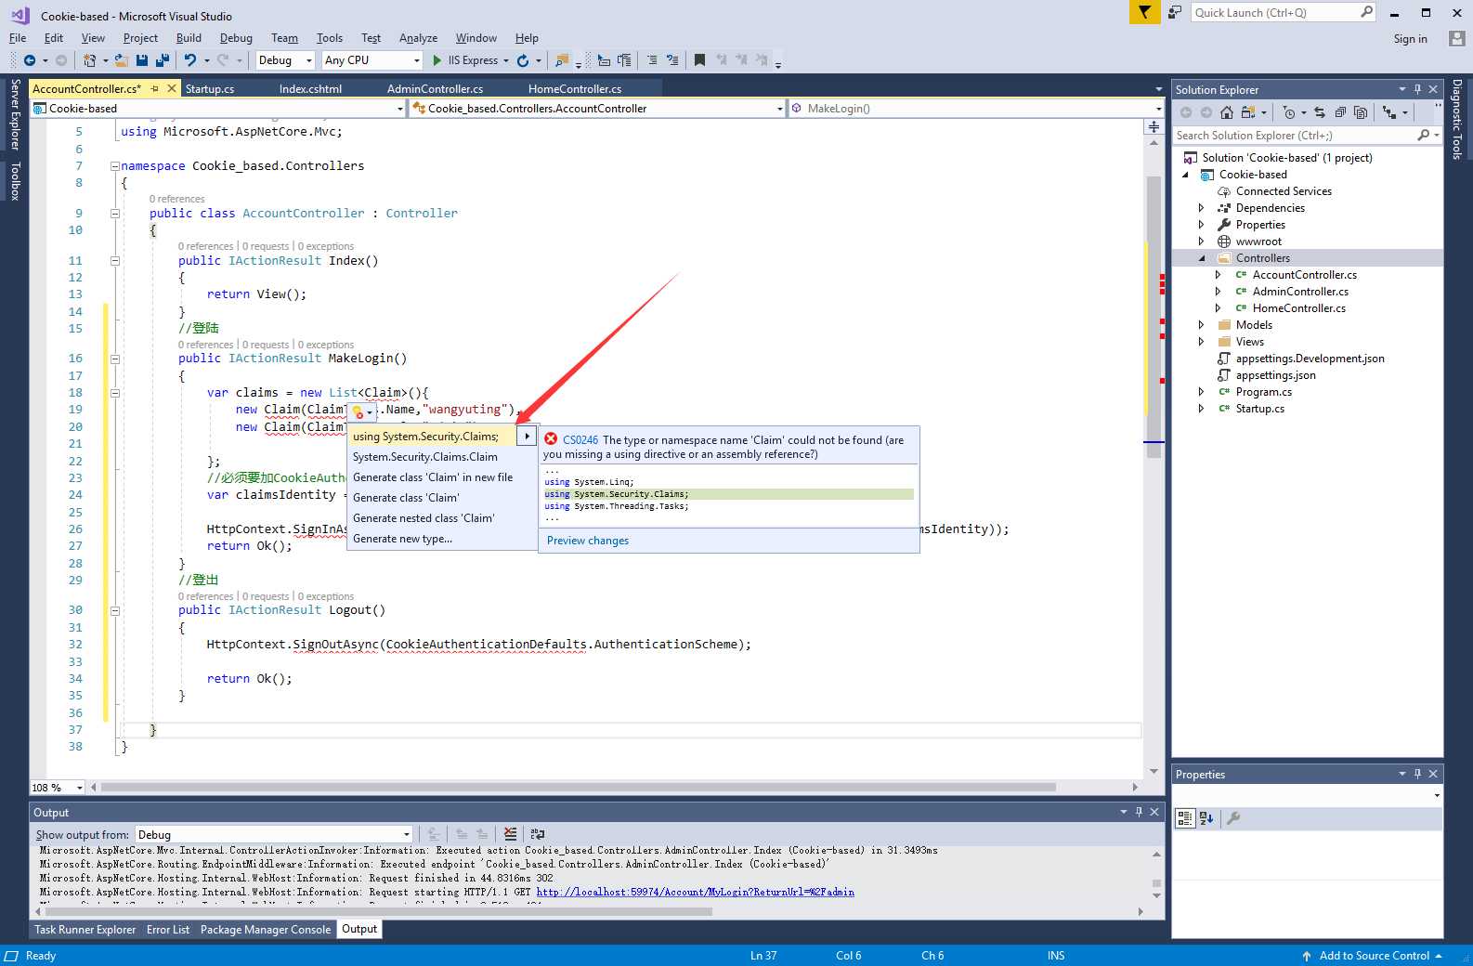Select AdminController.cs in Solution Explorer
The image size is (1473, 966).
(1300, 292)
